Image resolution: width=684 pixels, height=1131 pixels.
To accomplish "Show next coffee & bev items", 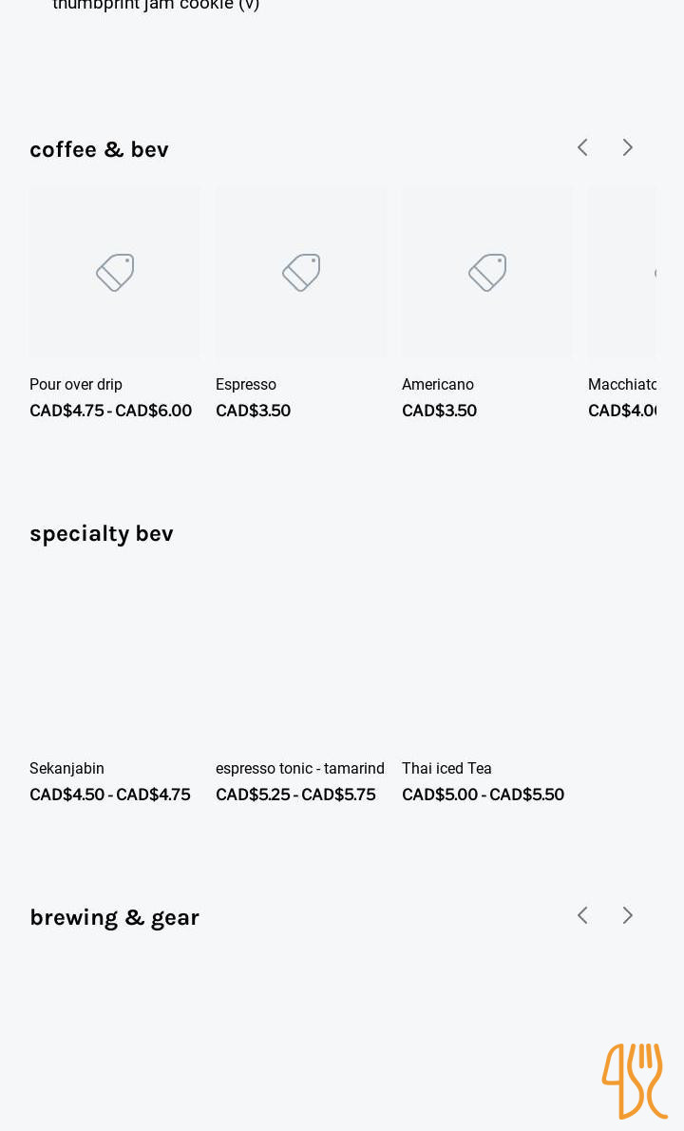I will 627,147.
